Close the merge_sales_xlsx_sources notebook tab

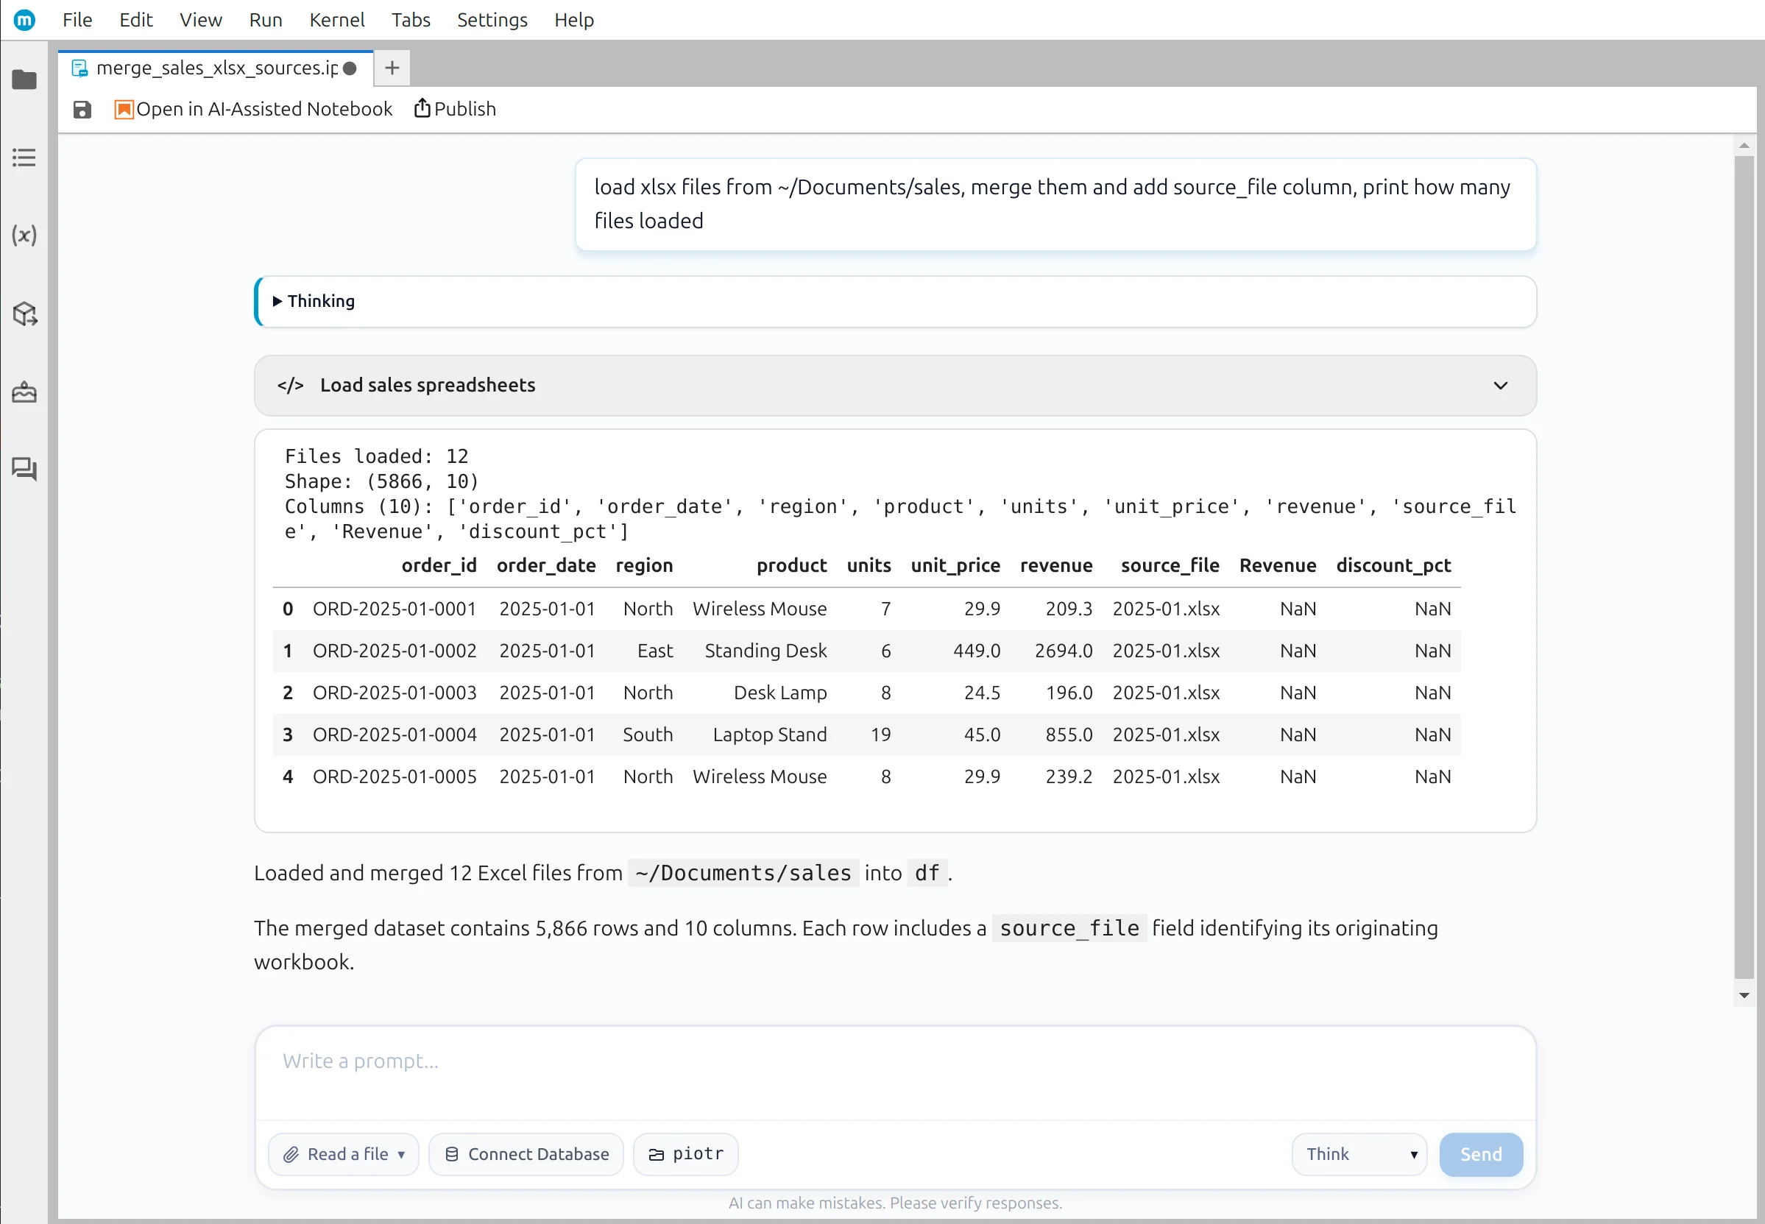click(x=350, y=68)
